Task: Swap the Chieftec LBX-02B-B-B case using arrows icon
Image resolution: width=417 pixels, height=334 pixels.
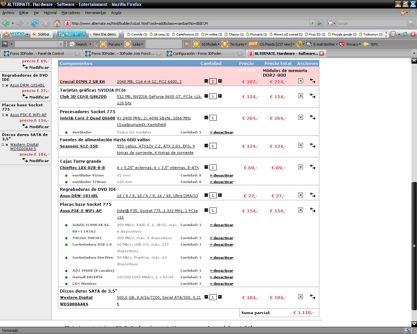Action: coord(313,167)
